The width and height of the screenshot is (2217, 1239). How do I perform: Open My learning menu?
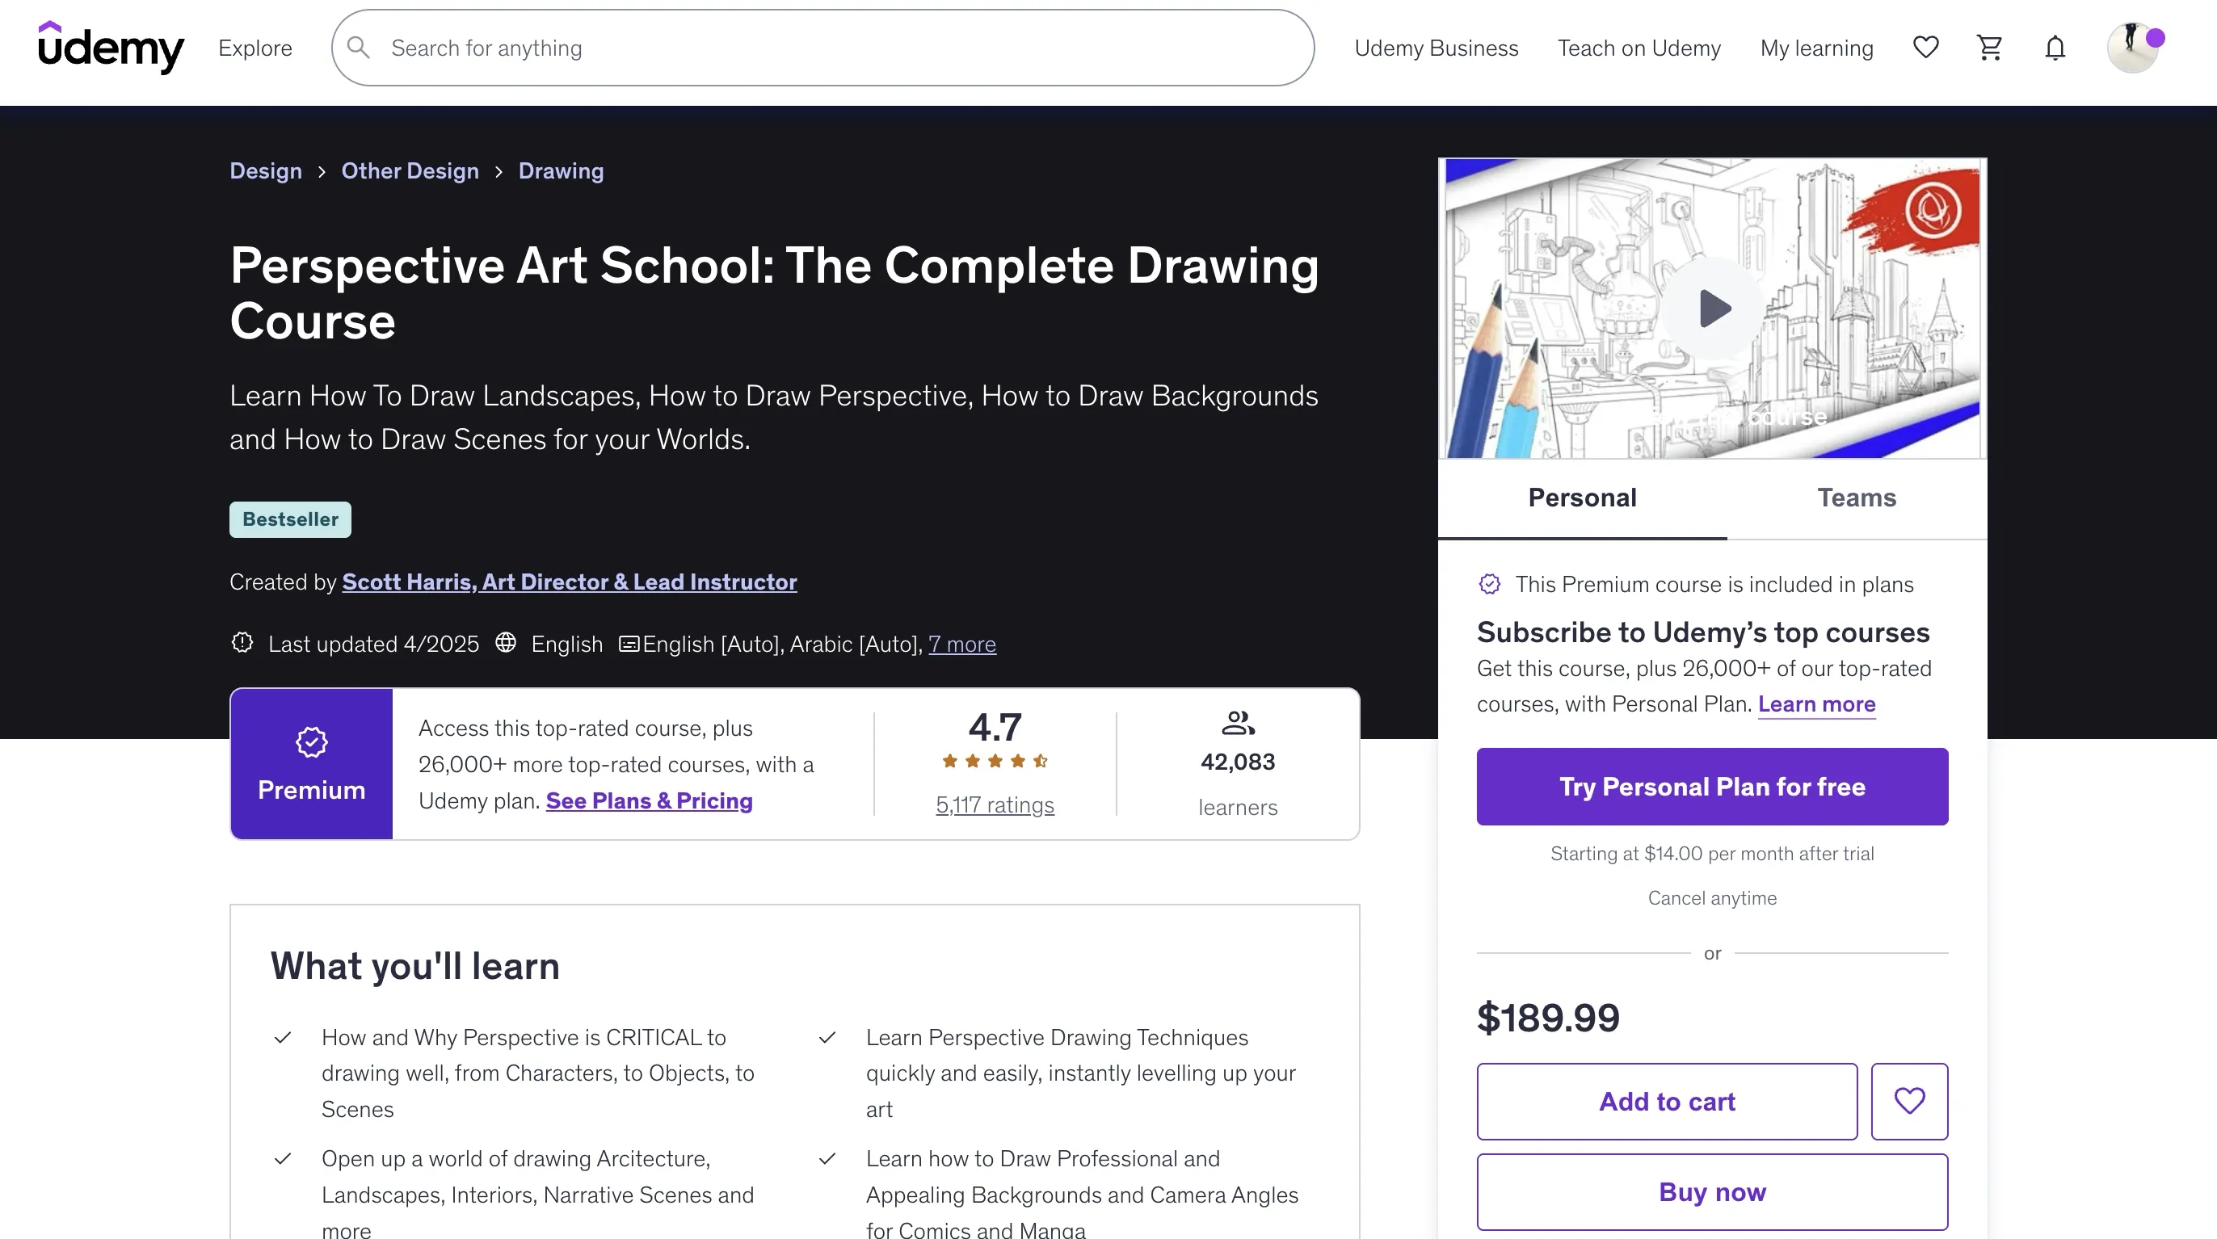1816,48
